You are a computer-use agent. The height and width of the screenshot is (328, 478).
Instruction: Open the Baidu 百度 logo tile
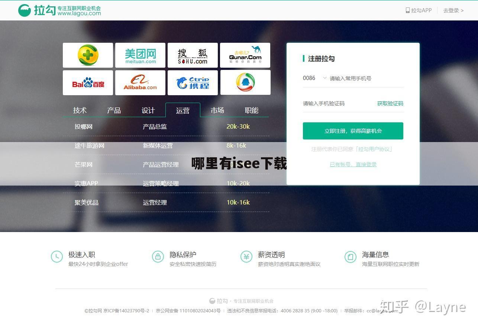point(88,83)
